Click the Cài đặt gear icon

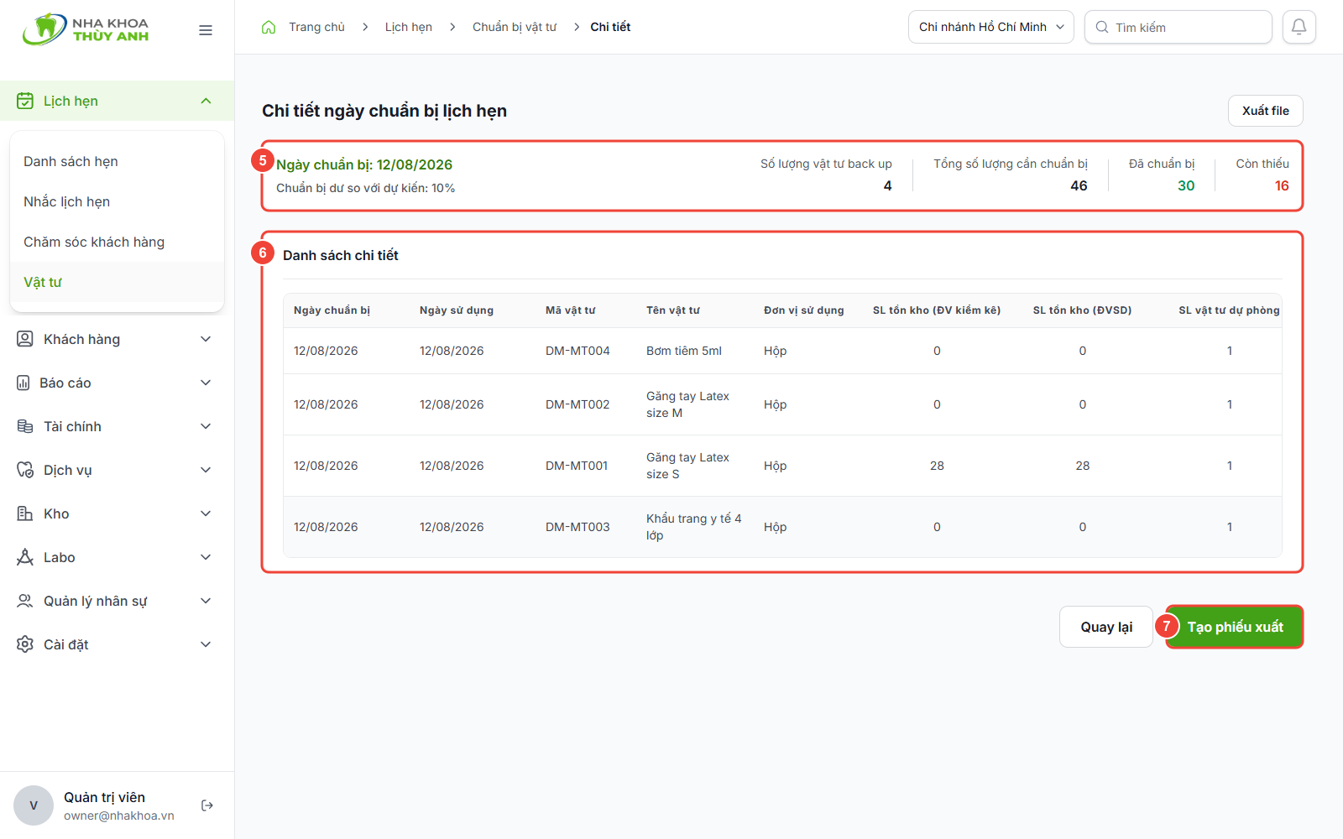pyautogui.click(x=25, y=644)
